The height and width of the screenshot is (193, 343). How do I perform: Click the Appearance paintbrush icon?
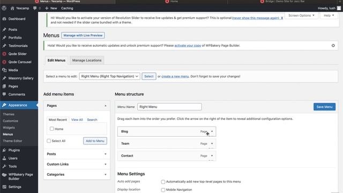[4, 105]
